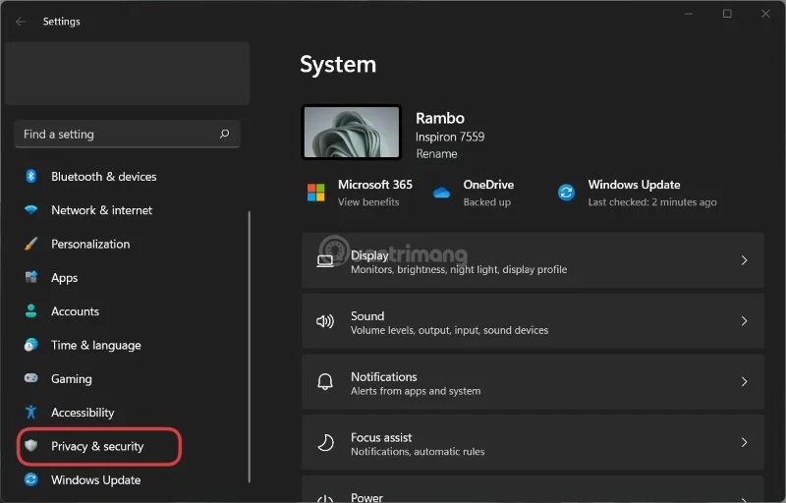Click the Network wifi icon
Viewport: 786px width, 503px height.
pos(30,210)
